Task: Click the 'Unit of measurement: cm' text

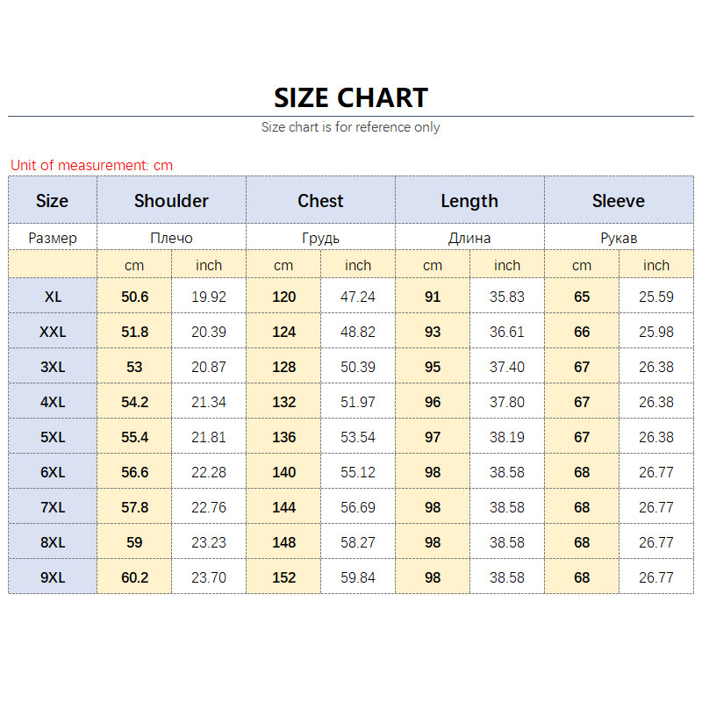Action: (x=91, y=165)
